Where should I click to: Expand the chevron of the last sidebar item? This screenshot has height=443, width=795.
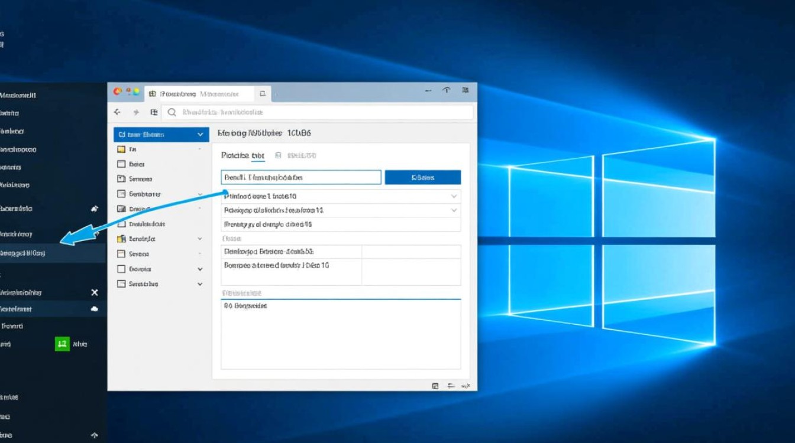pos(200,284)
